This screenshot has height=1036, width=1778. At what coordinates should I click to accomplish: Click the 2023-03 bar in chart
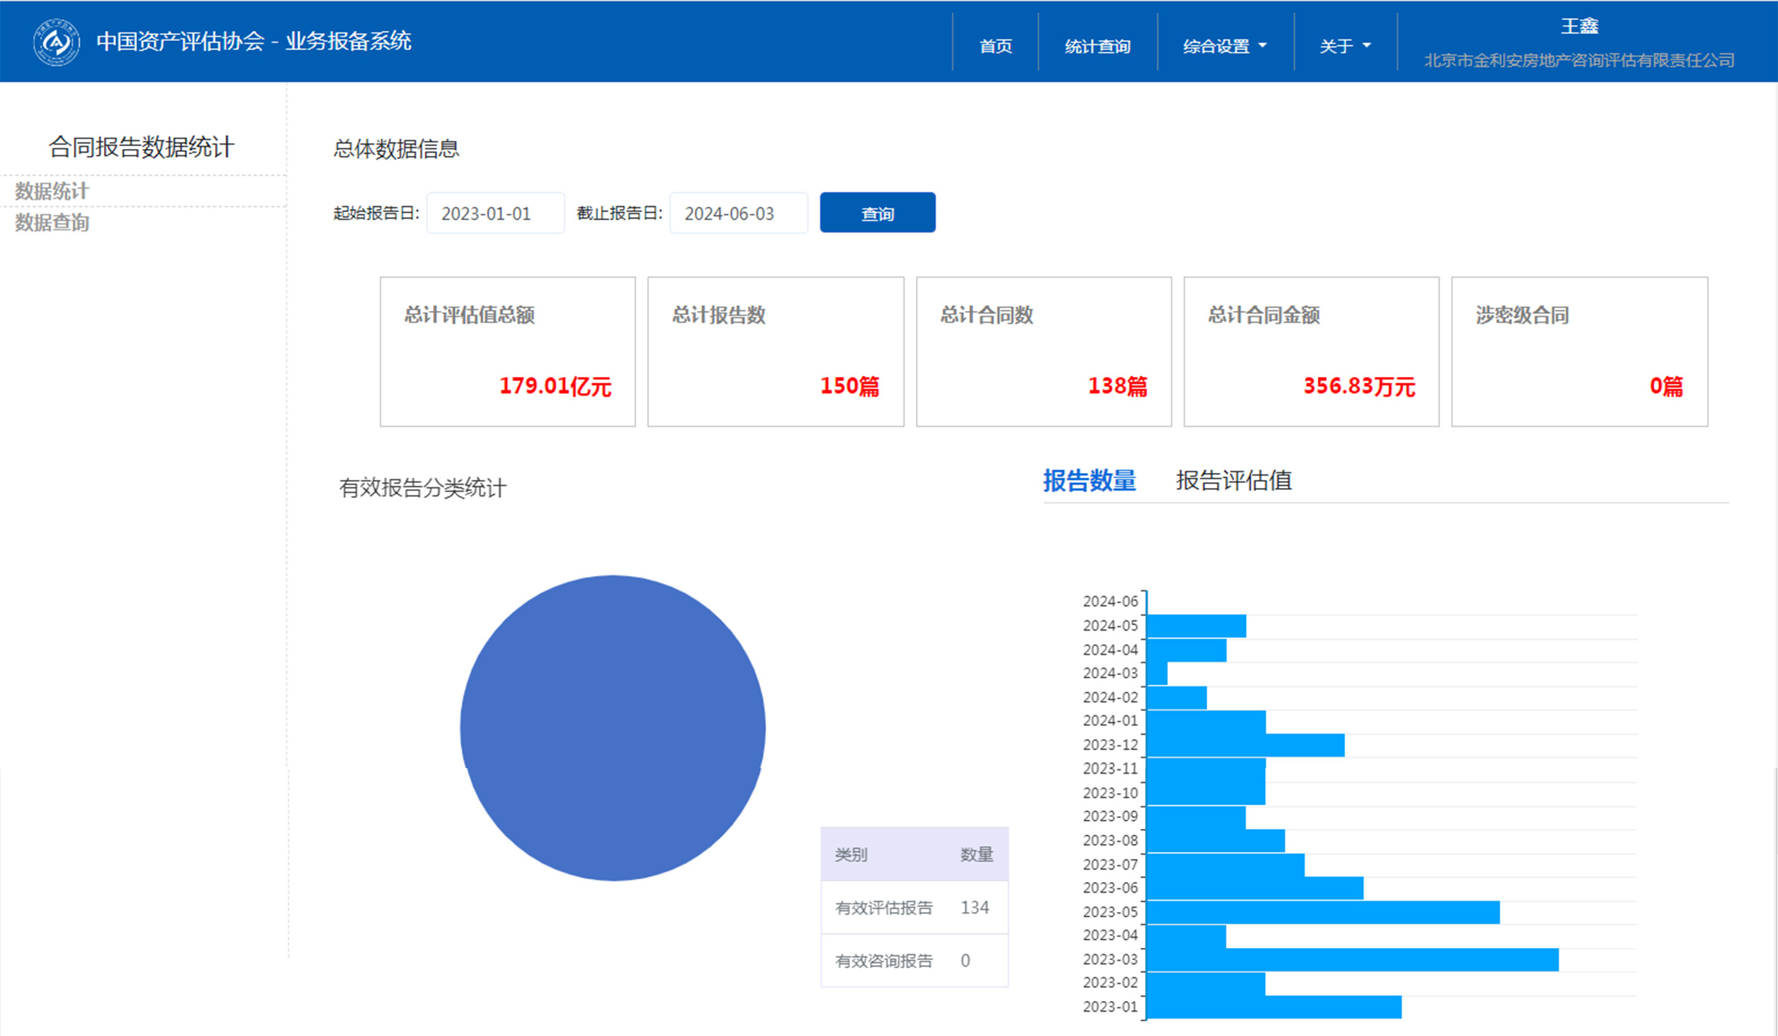pos(1352,959)
